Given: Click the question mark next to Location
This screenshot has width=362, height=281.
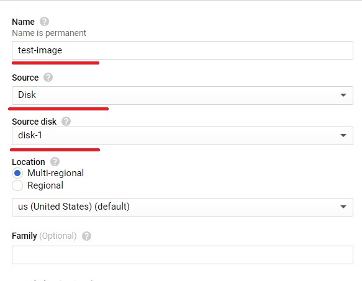Looking at the screenshot, I should [x=55, y=162].
